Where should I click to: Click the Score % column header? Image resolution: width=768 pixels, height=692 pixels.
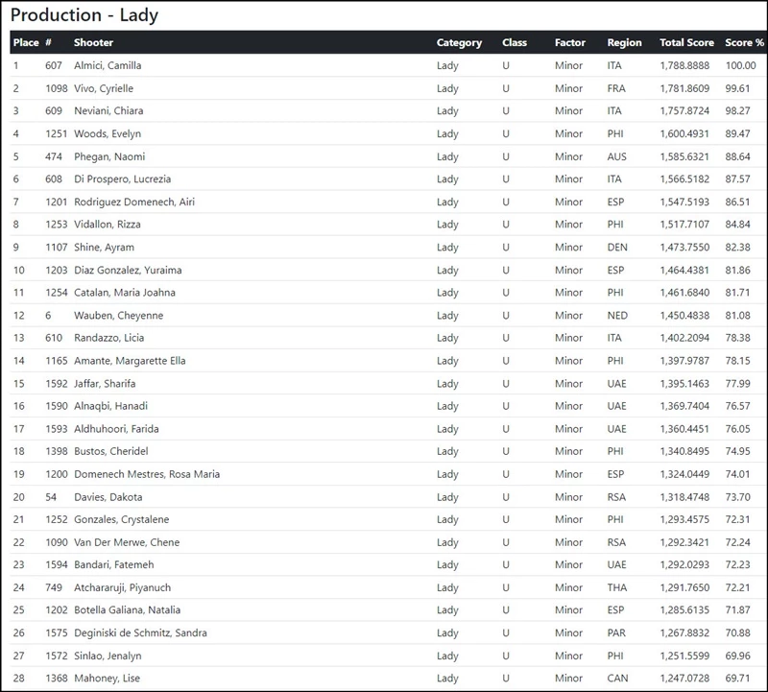[745, 43]
